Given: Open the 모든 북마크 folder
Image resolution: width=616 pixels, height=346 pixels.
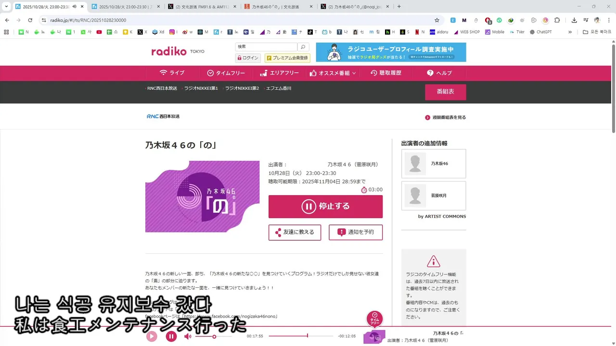Looking at the screenshot, I should click(x=597, y=32).
